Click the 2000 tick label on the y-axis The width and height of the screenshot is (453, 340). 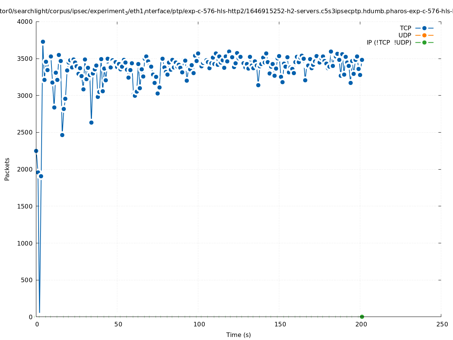tap(25, 169)
